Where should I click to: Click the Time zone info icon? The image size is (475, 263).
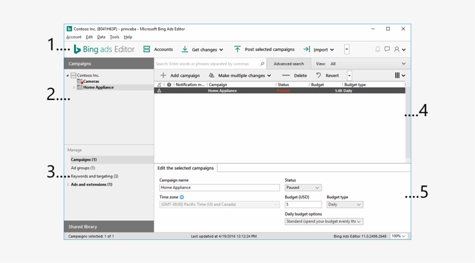pyautogui.click(x=182, y=197)
